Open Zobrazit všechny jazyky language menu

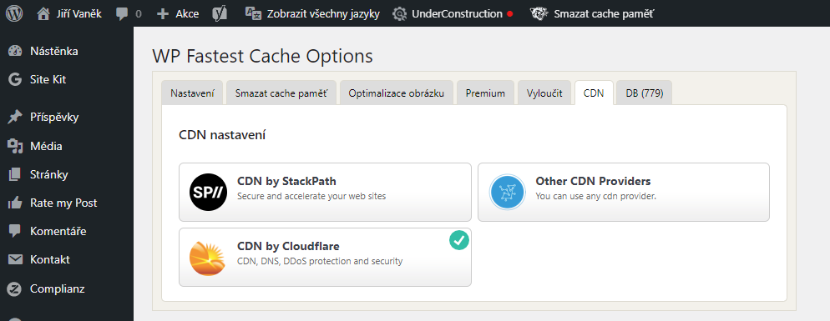[312, 13]
